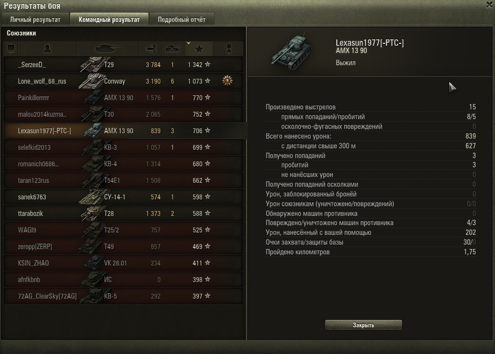Open Личный результат tab
495x354 pixels.
point(35,19)
